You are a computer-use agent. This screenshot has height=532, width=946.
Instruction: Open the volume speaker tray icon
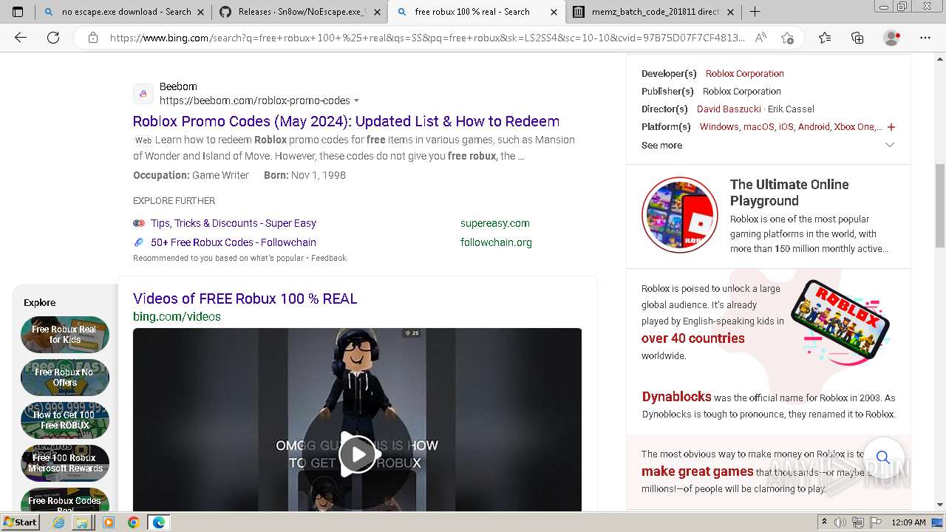841,522
